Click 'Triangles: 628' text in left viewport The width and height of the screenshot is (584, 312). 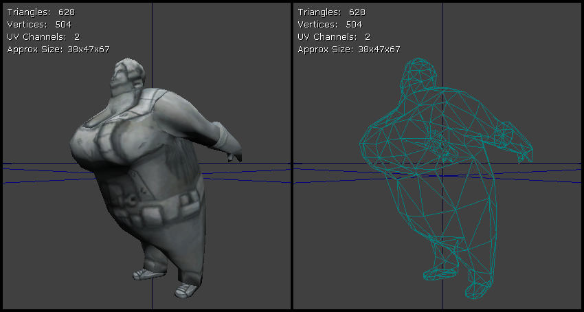tap(41, 12)
